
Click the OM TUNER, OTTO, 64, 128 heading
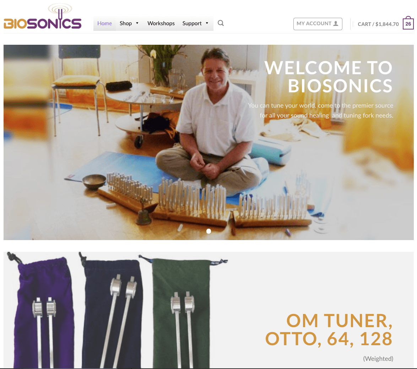(x=329, y=330)
